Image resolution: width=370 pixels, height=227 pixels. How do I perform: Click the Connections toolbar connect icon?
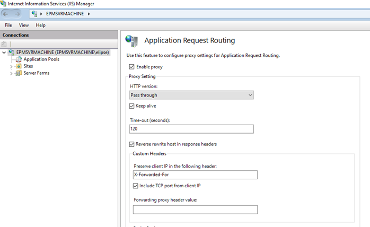click(x=4, y=44)
